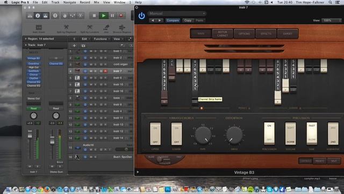Expand the Region: 14 selected disclosure triangle

(x=26, y=39)
